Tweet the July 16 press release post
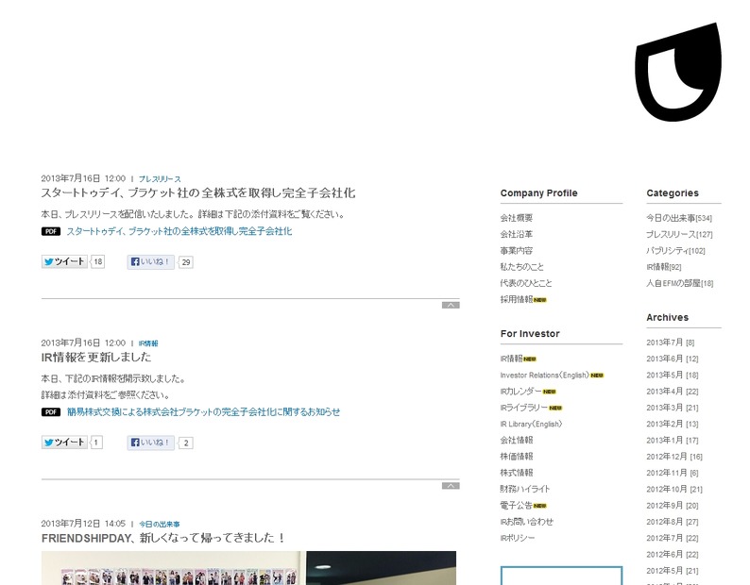Screen dimensions: 750x585 coord(64,262)
